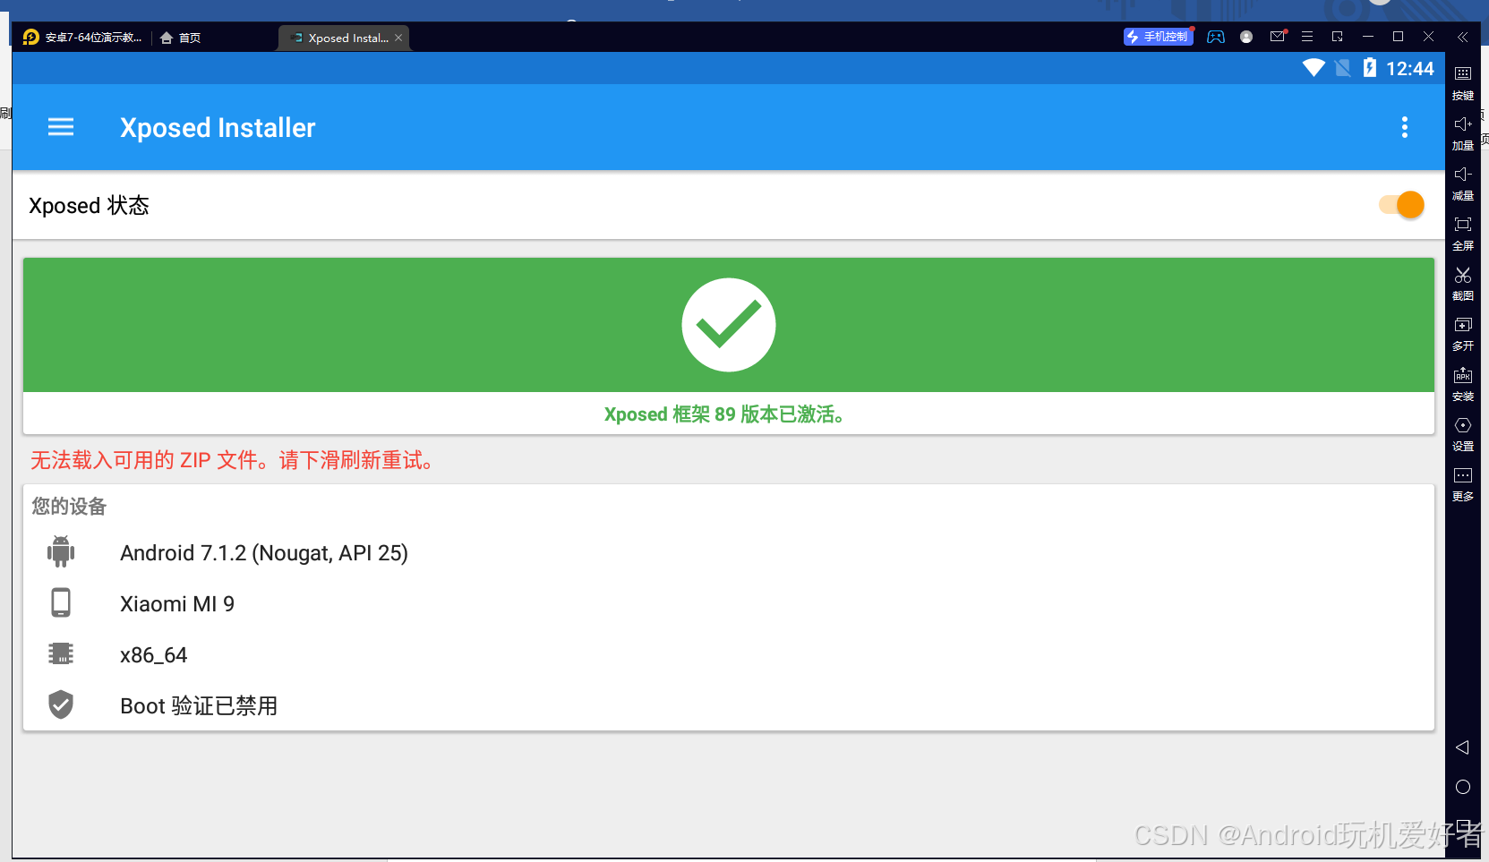The image size is (1489, 862).
Task: Open the three-dot overflow menu
Action: [x=1404, y=127]
